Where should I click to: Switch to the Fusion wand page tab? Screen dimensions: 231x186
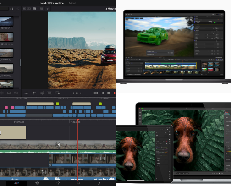(x=58, y=183)
